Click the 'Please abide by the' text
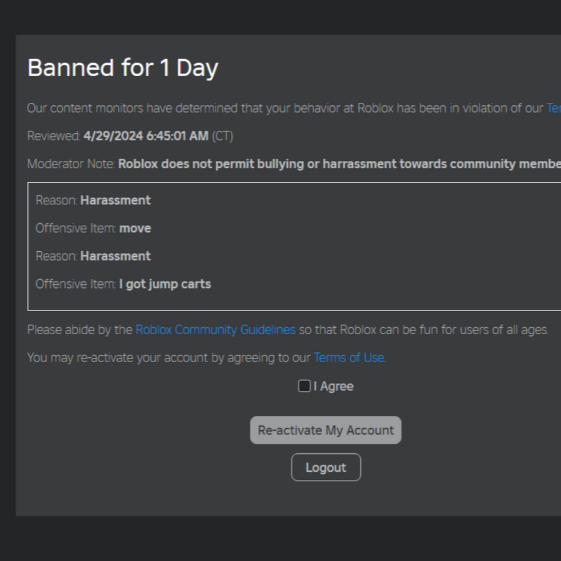 [80, 330]
